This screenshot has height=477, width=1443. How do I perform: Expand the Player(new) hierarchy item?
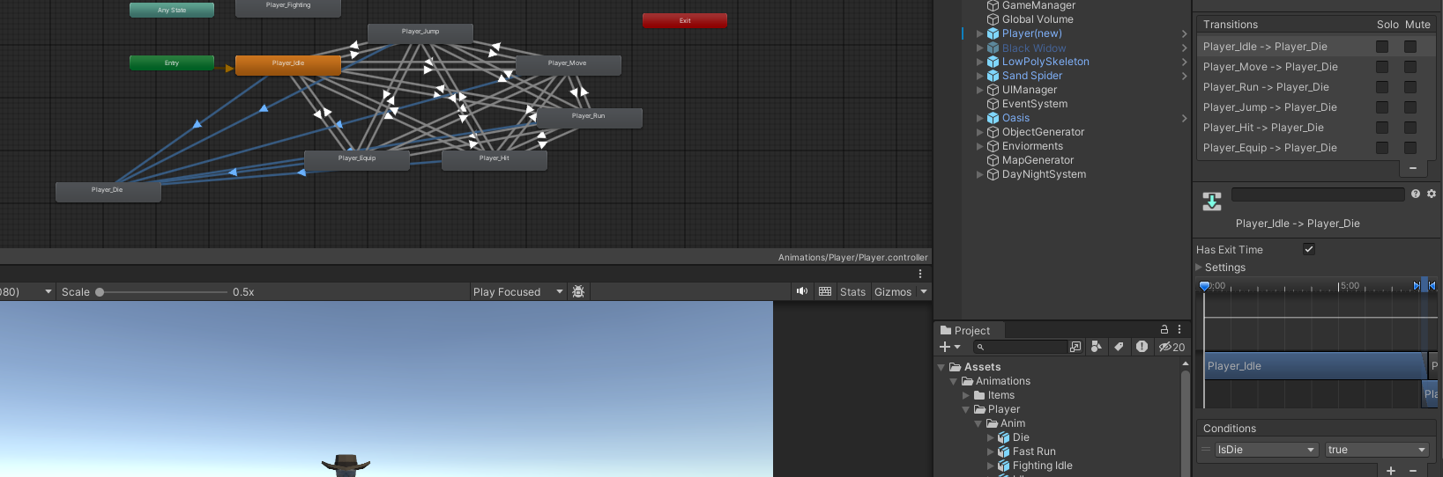[x=979, y=33]
